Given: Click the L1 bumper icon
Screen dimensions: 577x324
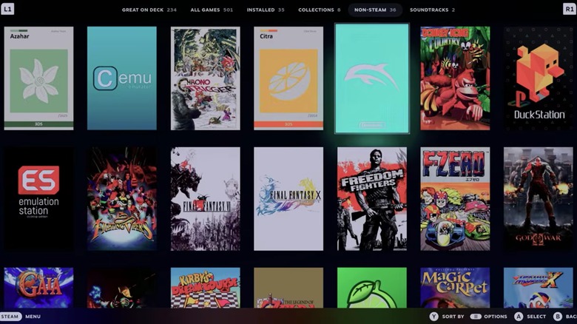Looking at the screenshot, I should [x=7, y=9].
